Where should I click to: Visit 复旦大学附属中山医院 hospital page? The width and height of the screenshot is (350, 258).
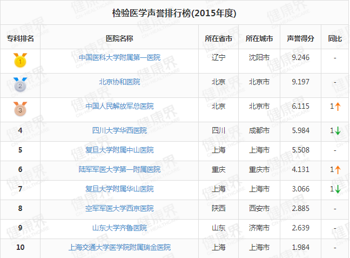click(x=119, y=150)
